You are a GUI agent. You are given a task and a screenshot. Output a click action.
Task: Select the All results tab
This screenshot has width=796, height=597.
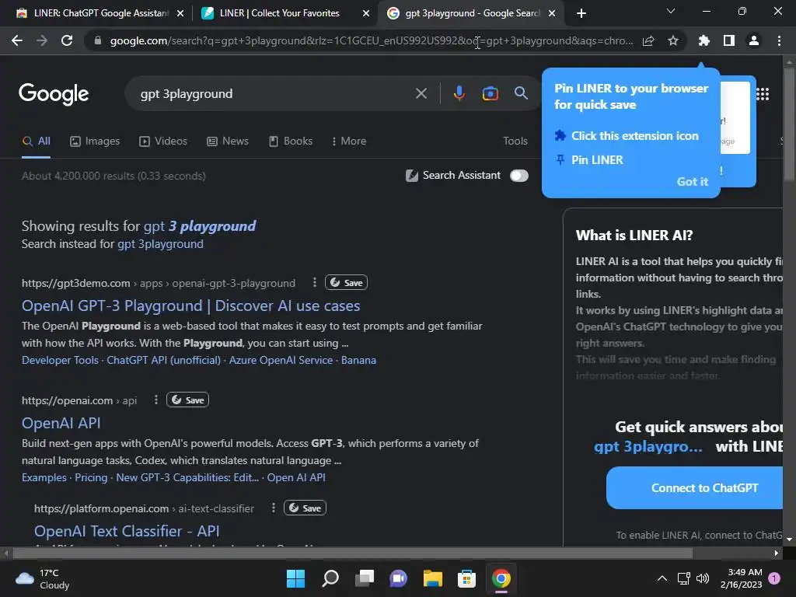point(37,141)
